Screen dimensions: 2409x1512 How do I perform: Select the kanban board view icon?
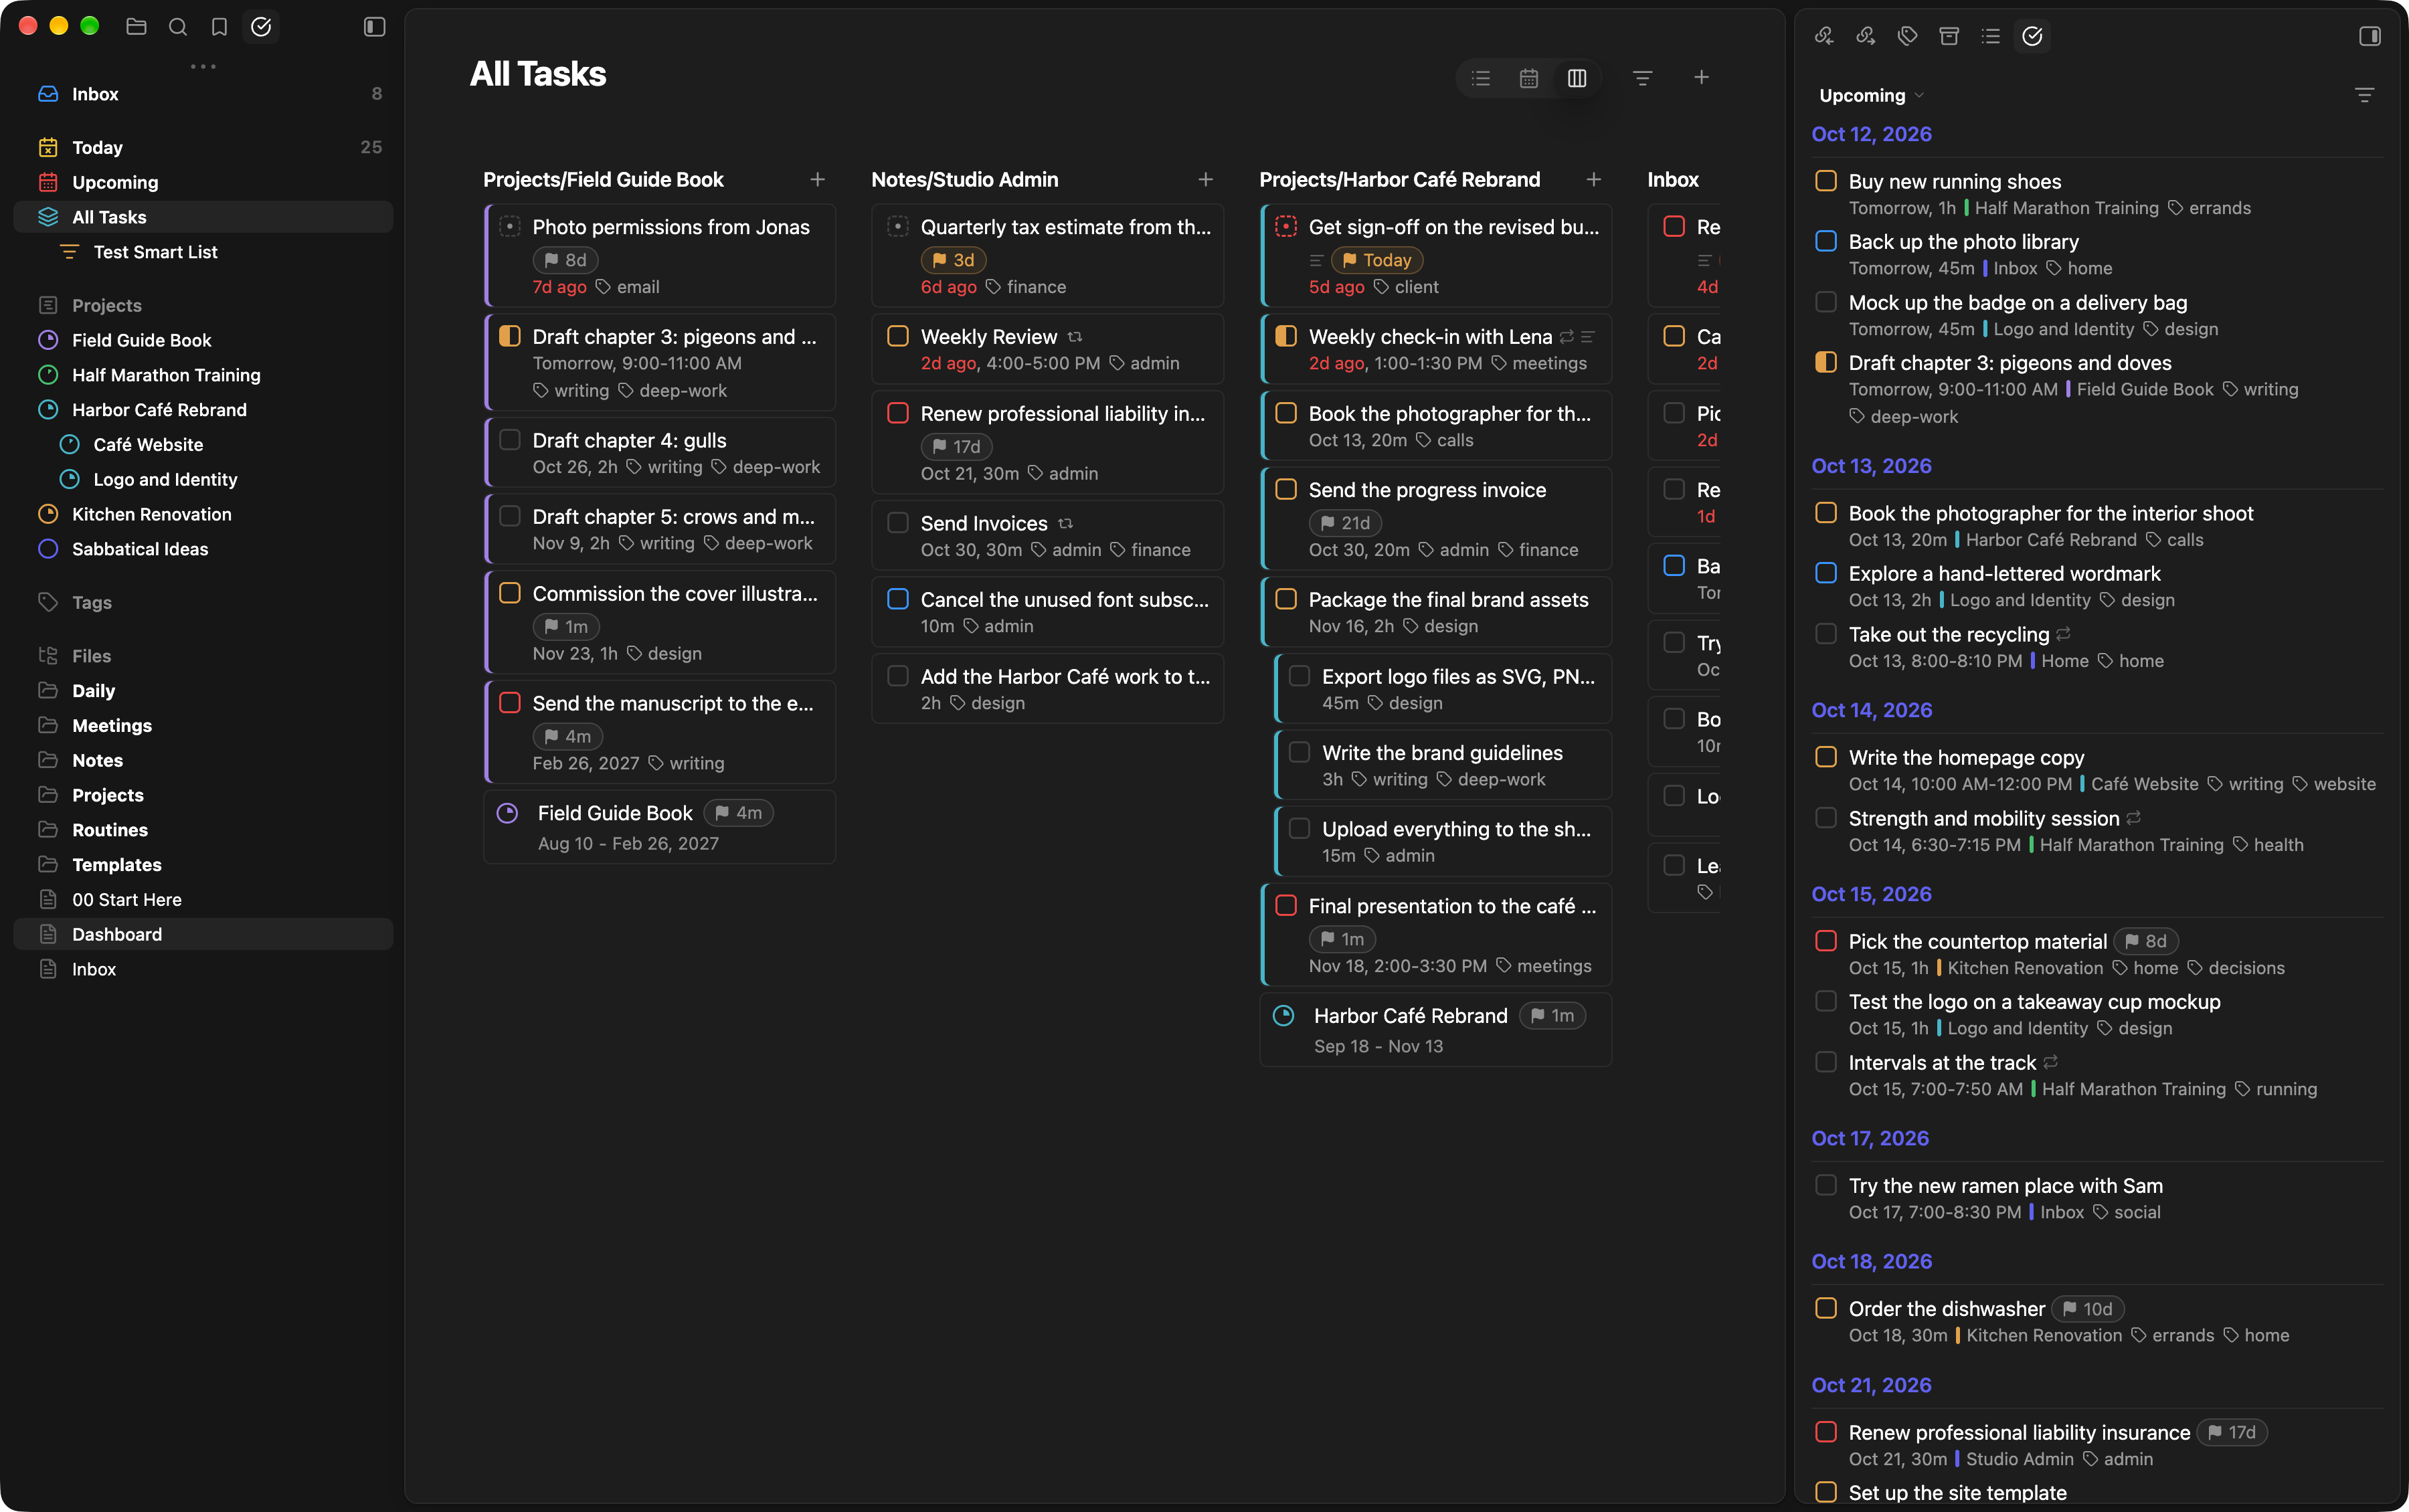pyautogui.click(x=1577, y=78)
